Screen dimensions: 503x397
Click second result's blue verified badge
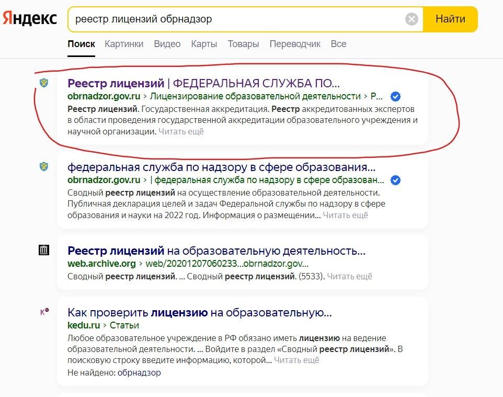[x=396, y=180]
